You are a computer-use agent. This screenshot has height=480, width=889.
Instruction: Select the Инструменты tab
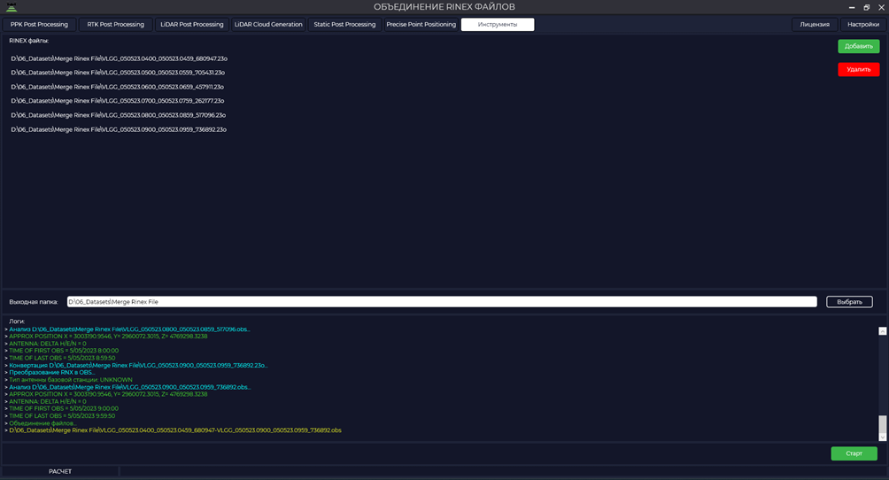(x=498, y=25)
